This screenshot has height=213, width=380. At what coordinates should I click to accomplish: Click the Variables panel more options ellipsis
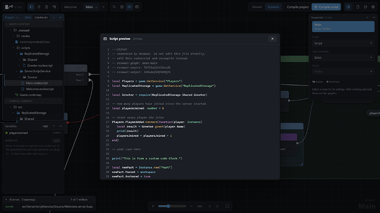(61, 126)
